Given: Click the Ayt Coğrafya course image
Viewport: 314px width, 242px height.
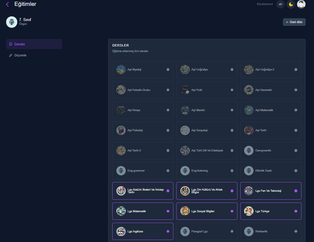Looking at the screenshot, I should coord(185,70).
